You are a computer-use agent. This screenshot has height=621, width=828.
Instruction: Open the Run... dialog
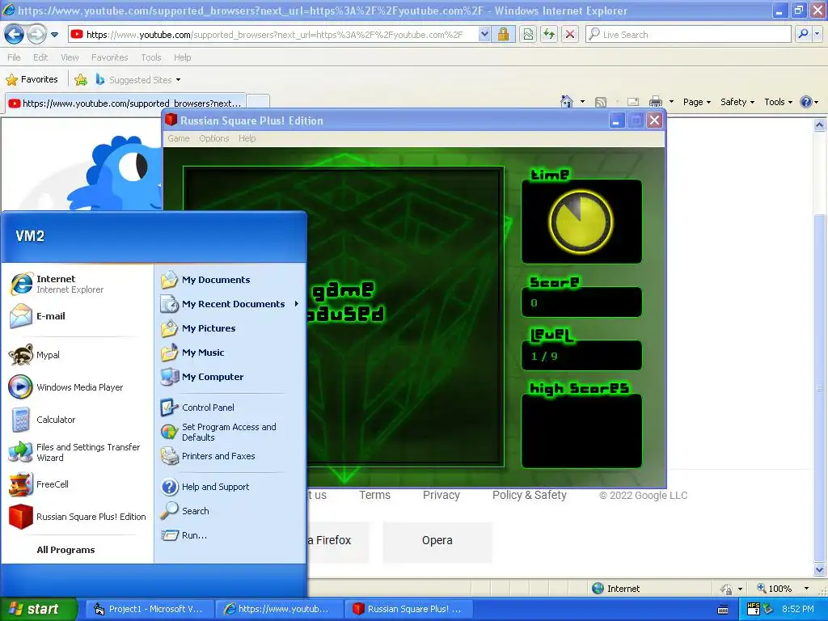coord(230,535)
